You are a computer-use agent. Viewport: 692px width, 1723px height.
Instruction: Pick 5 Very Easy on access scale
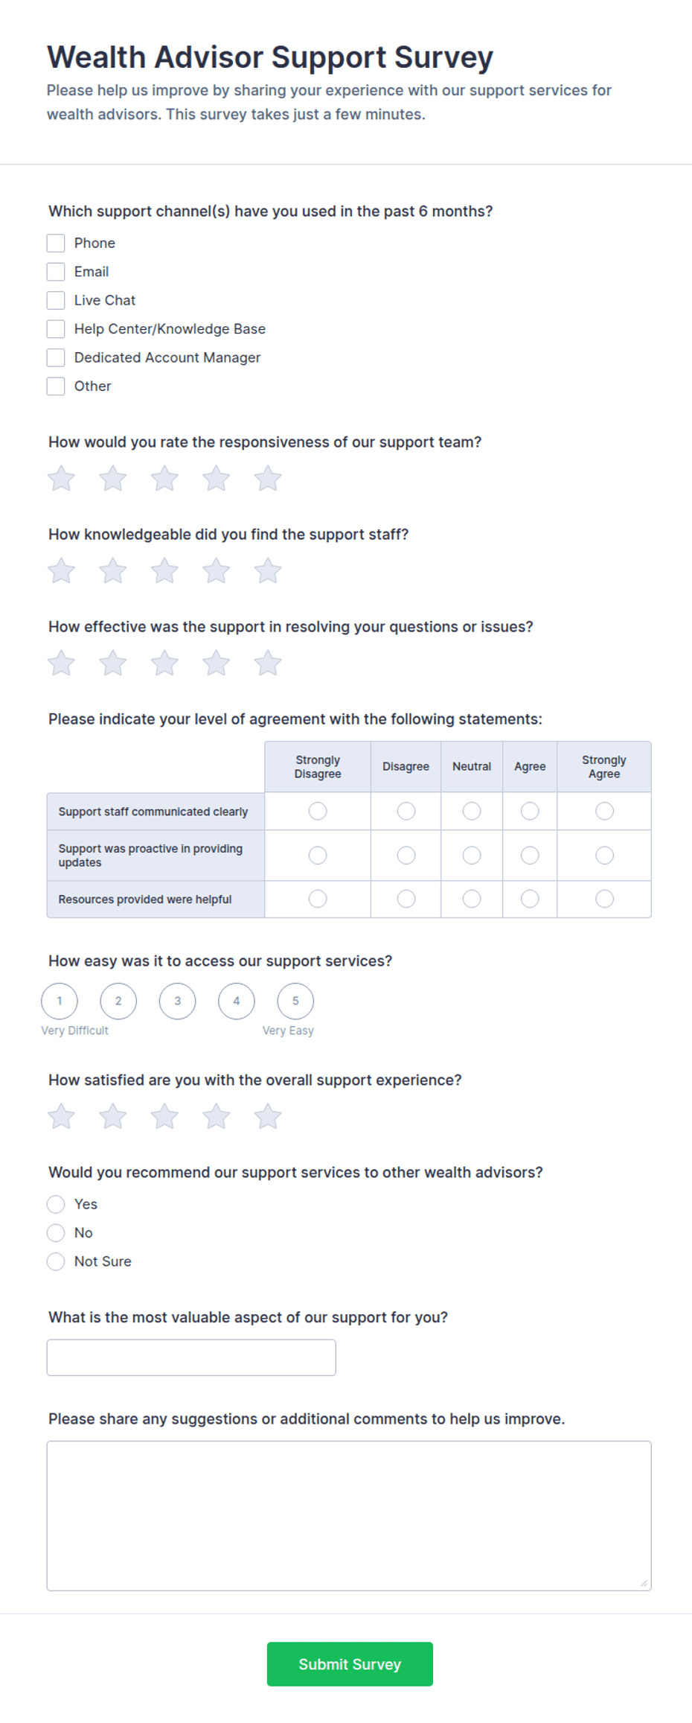coord(295,1001)
